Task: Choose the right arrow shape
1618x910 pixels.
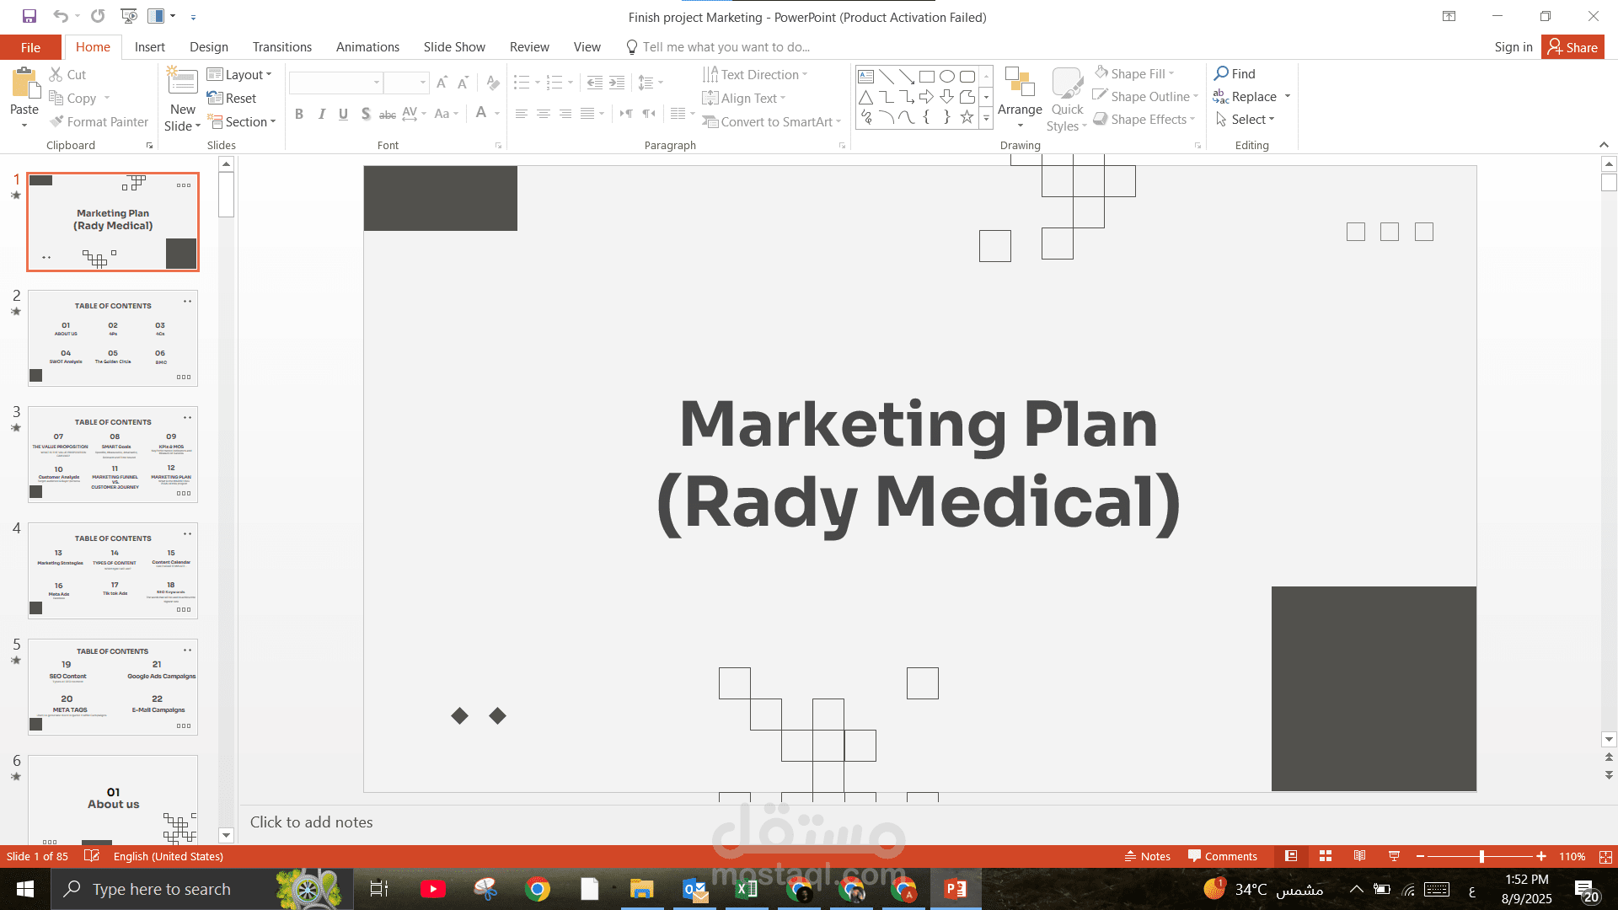Action: pos(927,97)
